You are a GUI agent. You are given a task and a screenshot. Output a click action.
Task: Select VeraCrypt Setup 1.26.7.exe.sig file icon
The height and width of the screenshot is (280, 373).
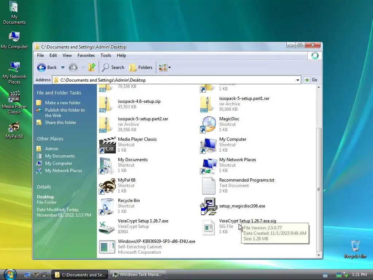[x=209, y=227]
